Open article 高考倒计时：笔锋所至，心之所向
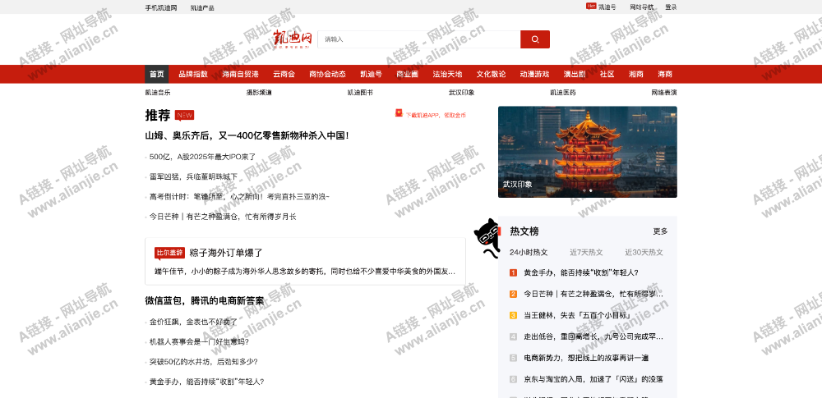The width and height of the screenshot is (822, 398). point(239,197)
